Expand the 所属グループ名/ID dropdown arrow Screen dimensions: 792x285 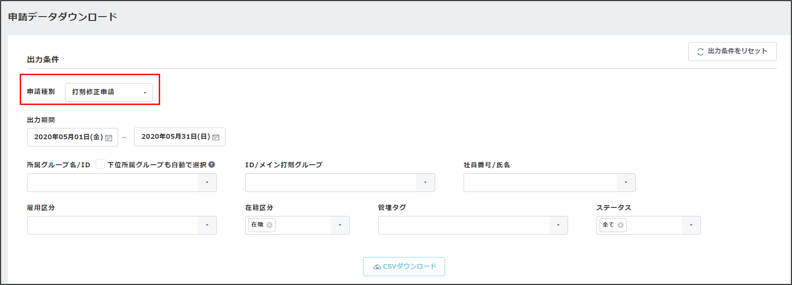207,183
